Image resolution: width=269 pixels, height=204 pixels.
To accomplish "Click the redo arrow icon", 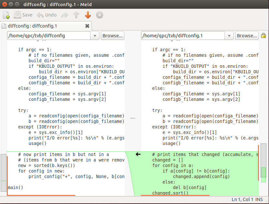I will coord(65,15).
